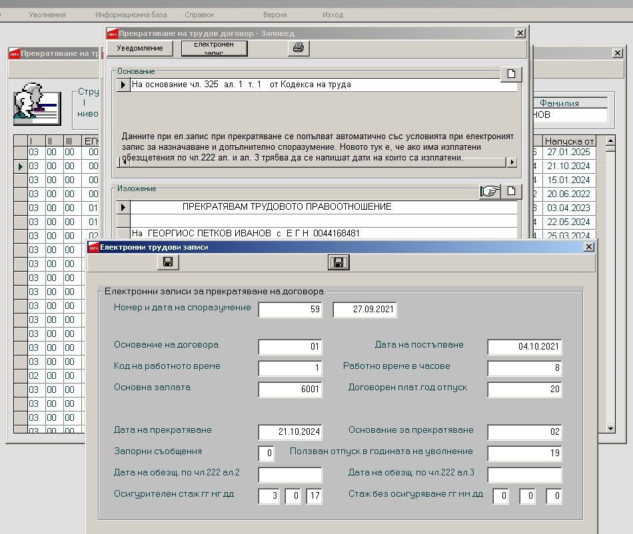Click the new page icon in Изложение

[x=511, y=191]
